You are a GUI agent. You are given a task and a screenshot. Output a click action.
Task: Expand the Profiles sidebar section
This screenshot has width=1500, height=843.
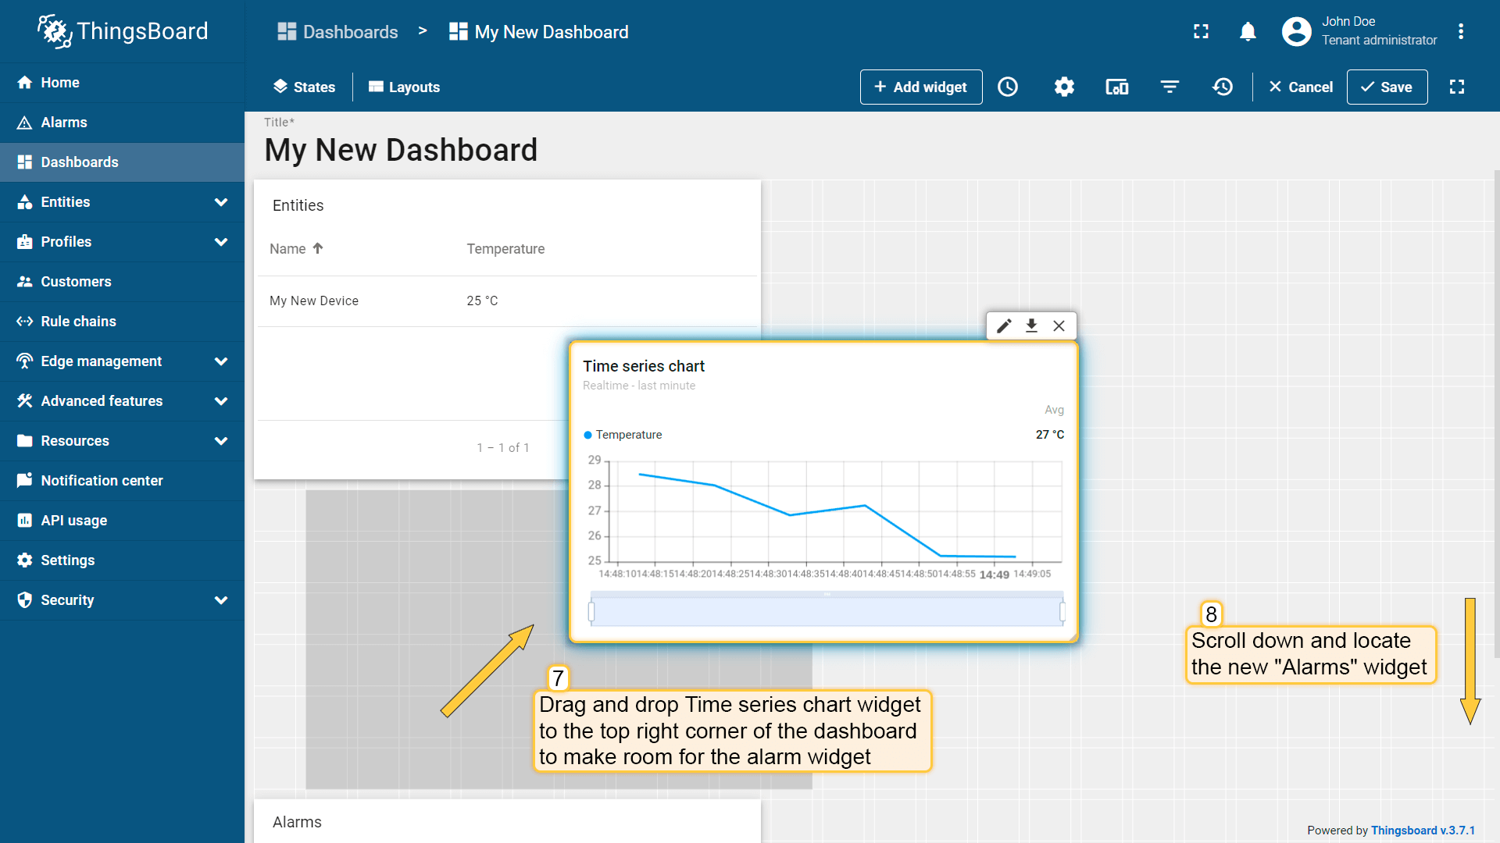pyautogui.click(x=122, y=242)
